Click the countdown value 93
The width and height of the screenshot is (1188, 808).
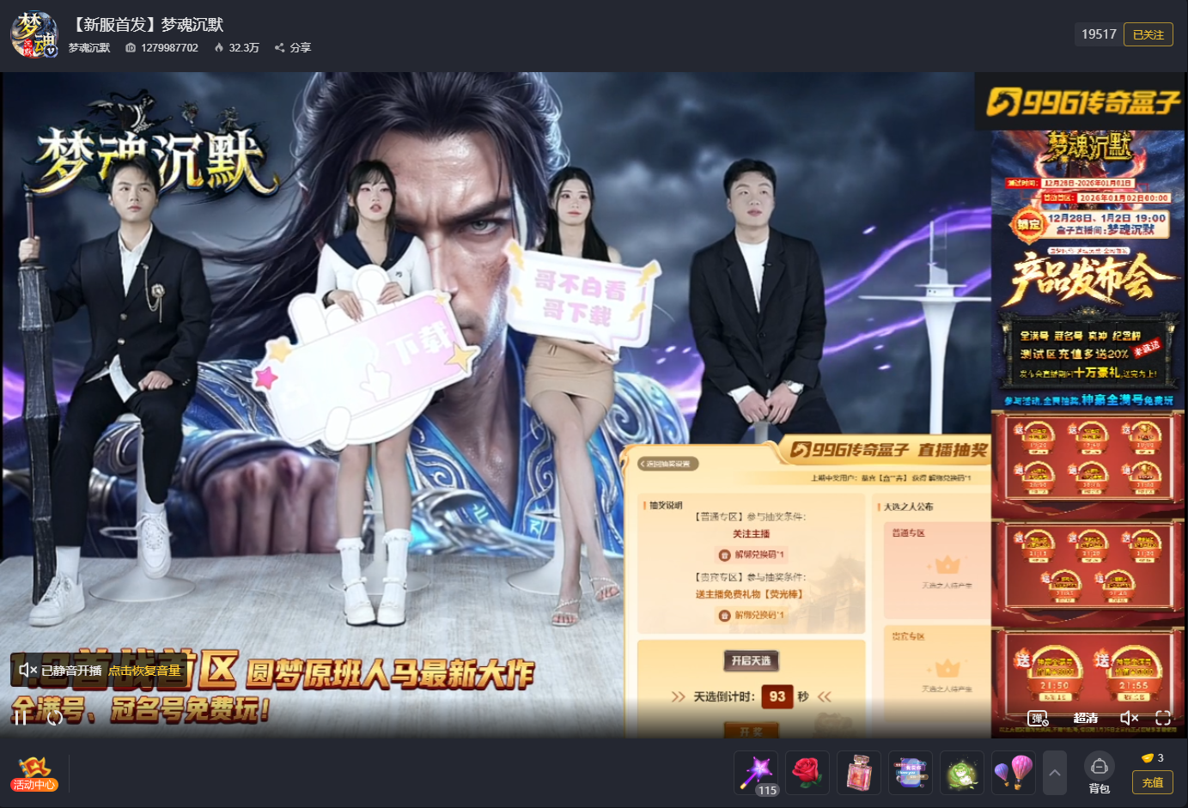777,696
